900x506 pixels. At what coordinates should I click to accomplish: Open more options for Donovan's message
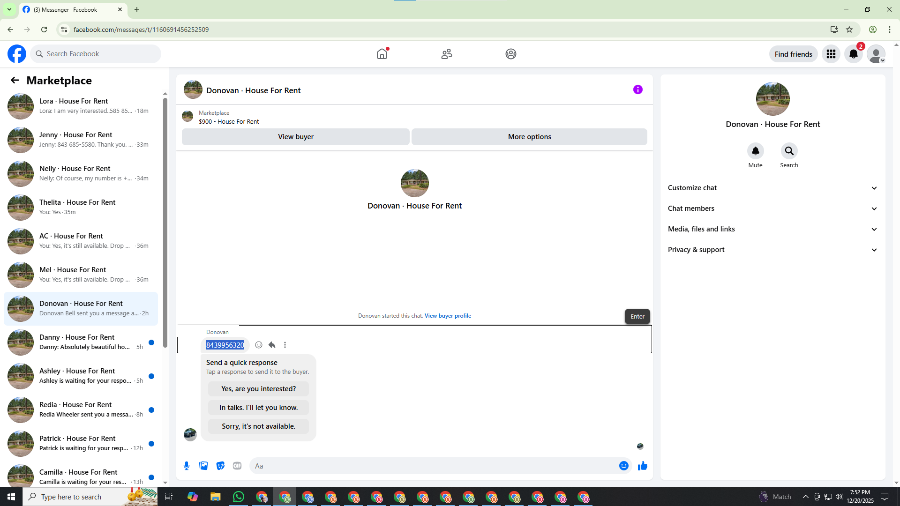click(285, 345)
